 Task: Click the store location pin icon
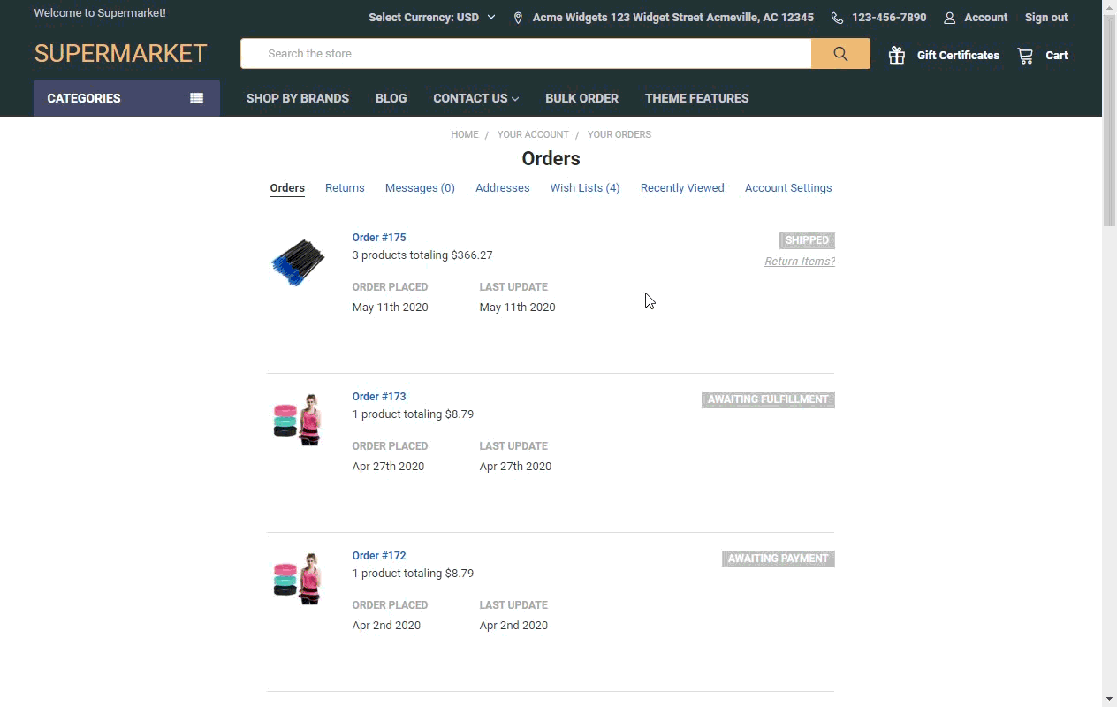[518, 18]
